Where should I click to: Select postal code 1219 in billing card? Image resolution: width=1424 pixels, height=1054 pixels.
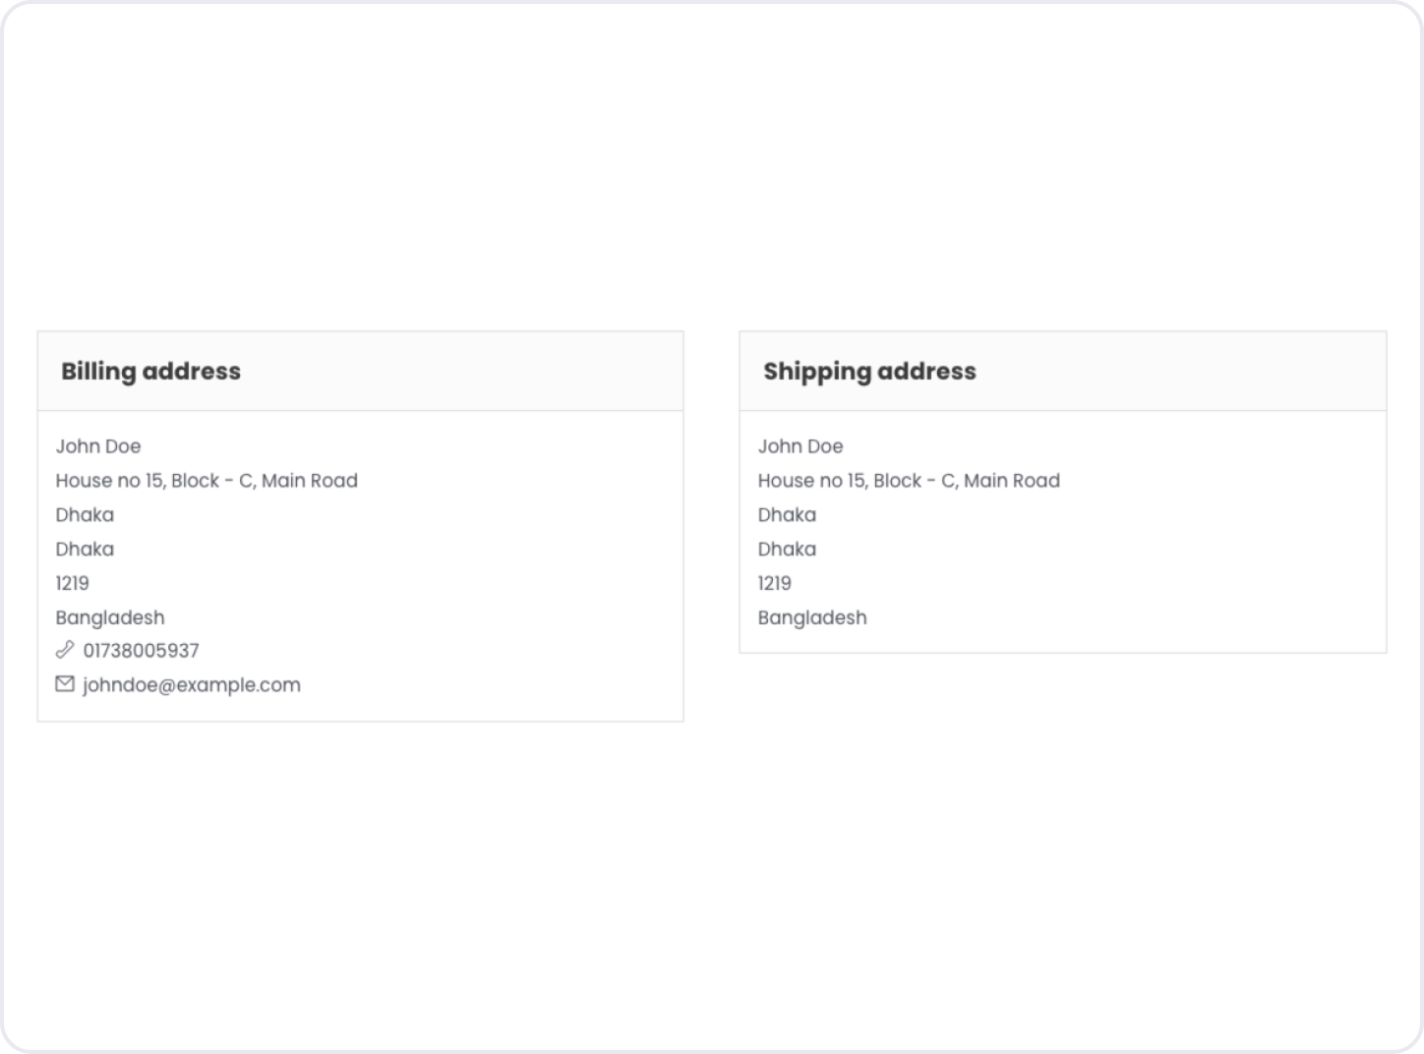[73, 584]
